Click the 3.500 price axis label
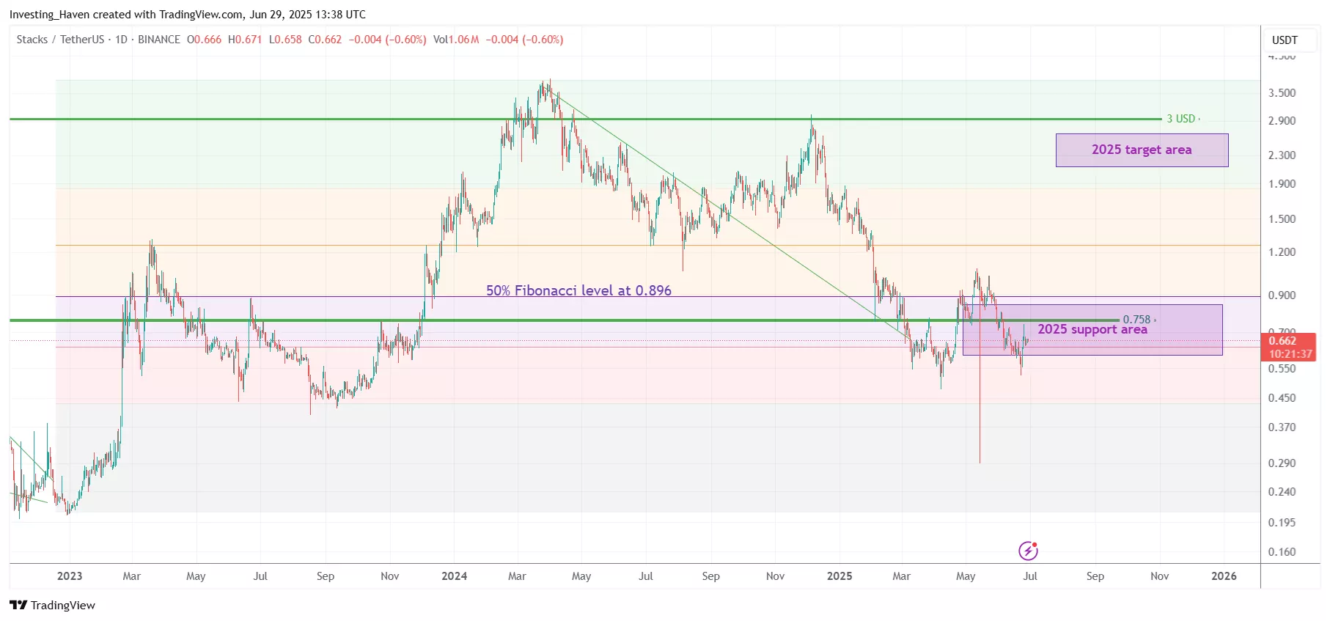The width and height of the screenshot is (1330, 621). point(1282,93)
